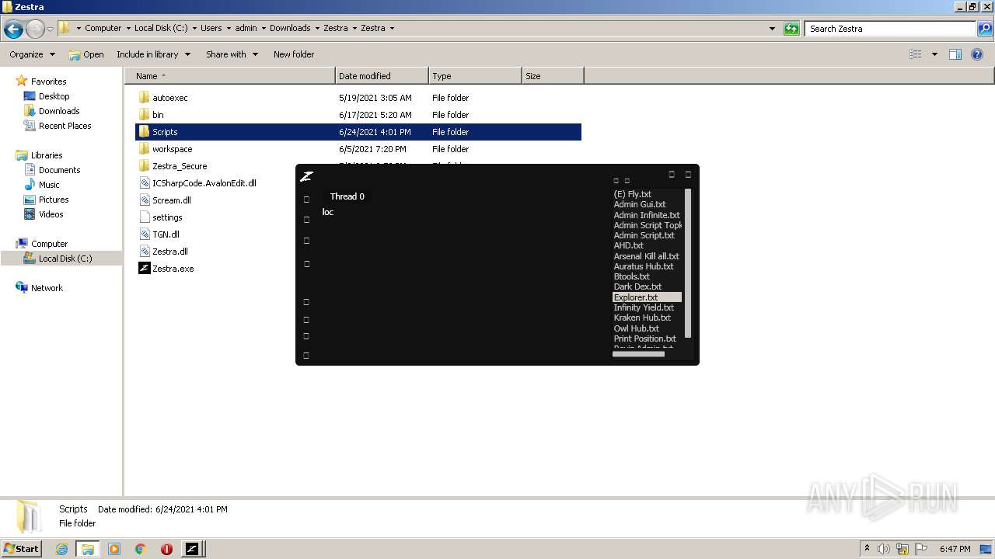
Task: Click the volume speaker tray icon
Action: pos(884,549)
